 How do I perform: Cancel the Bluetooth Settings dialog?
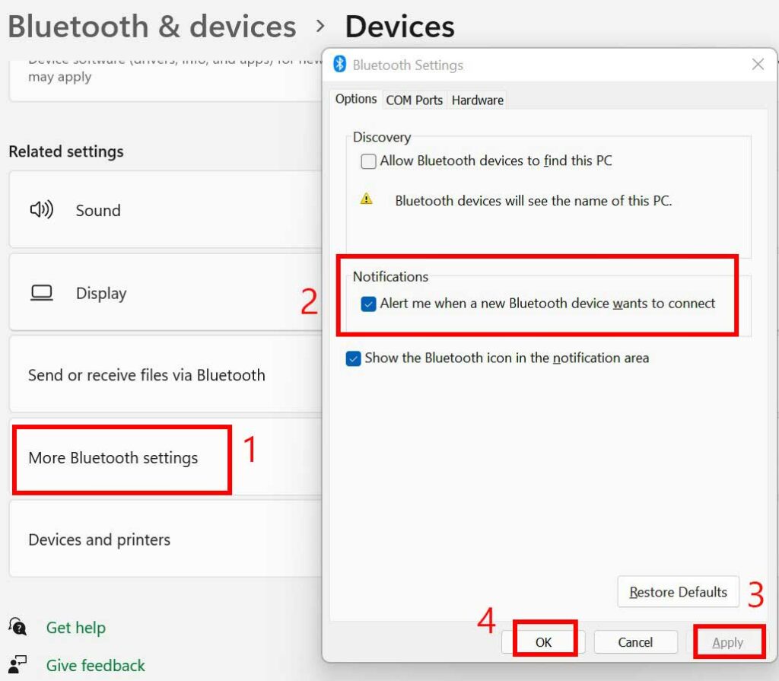coord(636,641)
